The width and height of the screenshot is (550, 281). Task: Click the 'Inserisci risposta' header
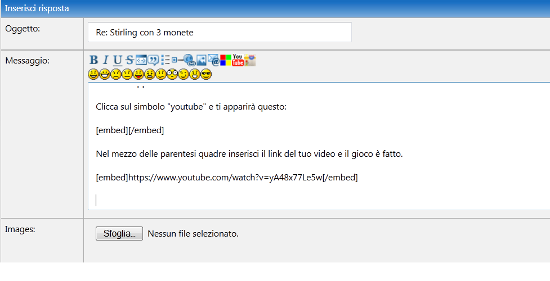(x=37, y=8)
